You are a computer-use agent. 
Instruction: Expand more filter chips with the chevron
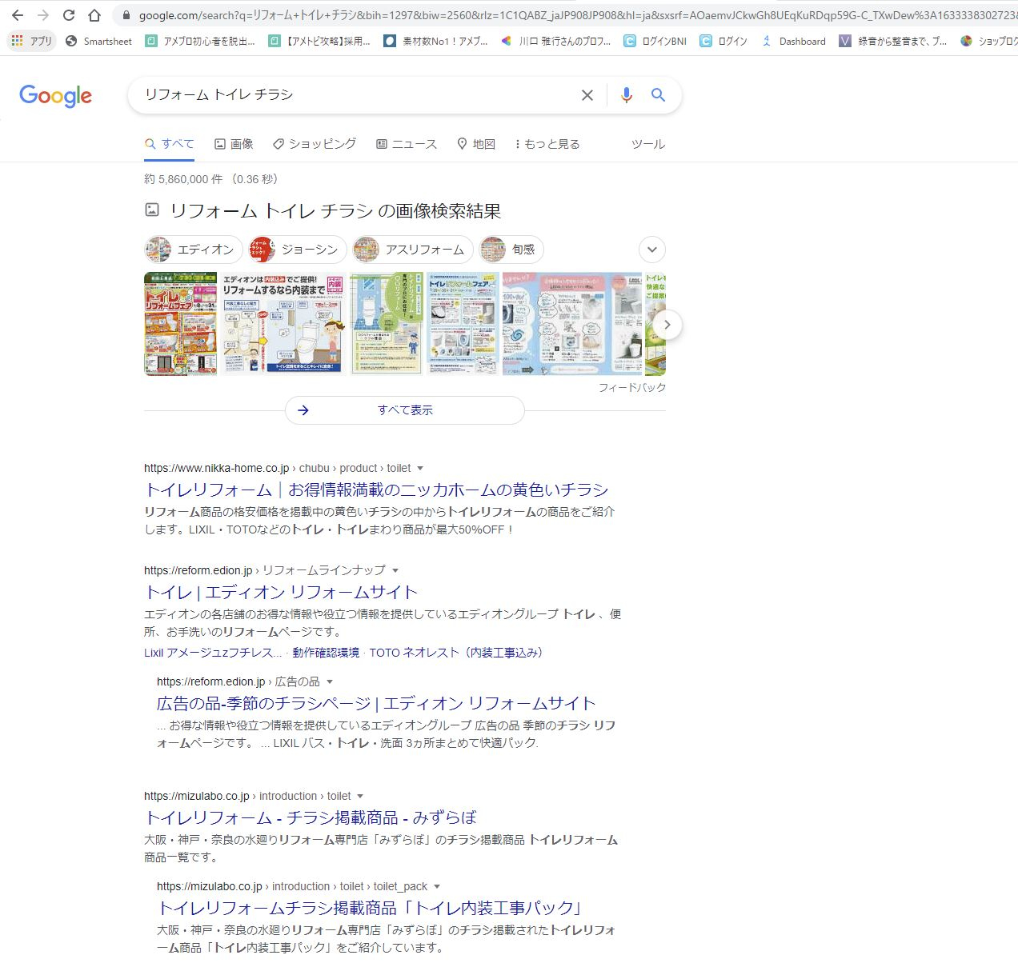pos(651,250)
